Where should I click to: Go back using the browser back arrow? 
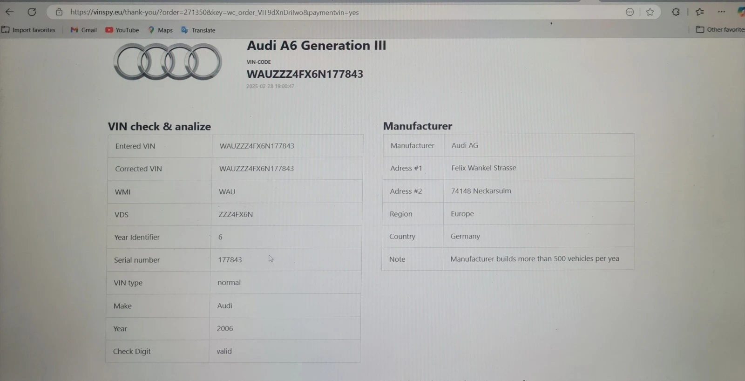[x=9, y=12]
